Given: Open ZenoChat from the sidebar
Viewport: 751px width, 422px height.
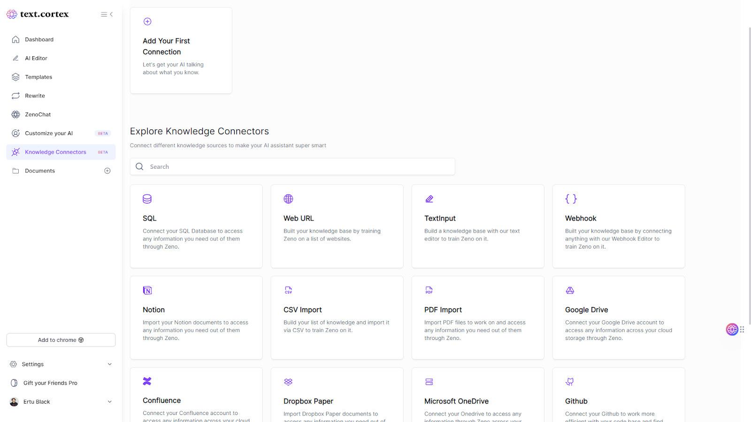Looking at the screenshot, I should pos(38,114).
